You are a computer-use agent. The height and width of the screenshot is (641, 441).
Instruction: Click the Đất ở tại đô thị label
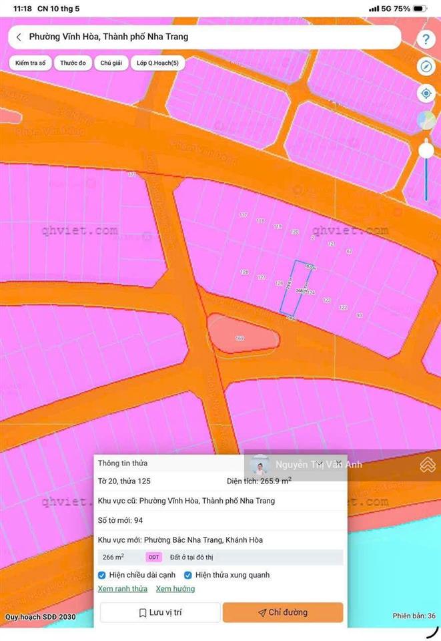[191, 557]
